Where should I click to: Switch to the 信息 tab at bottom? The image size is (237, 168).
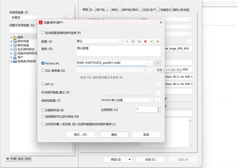pyautogui.click(x=28, y=159)
